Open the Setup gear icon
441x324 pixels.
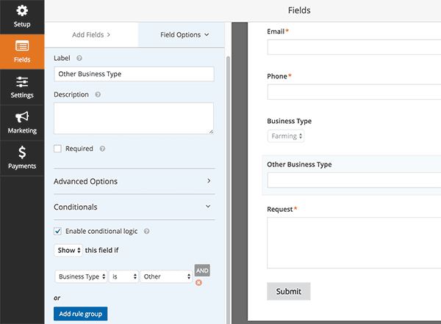click(x=22, y=11)
